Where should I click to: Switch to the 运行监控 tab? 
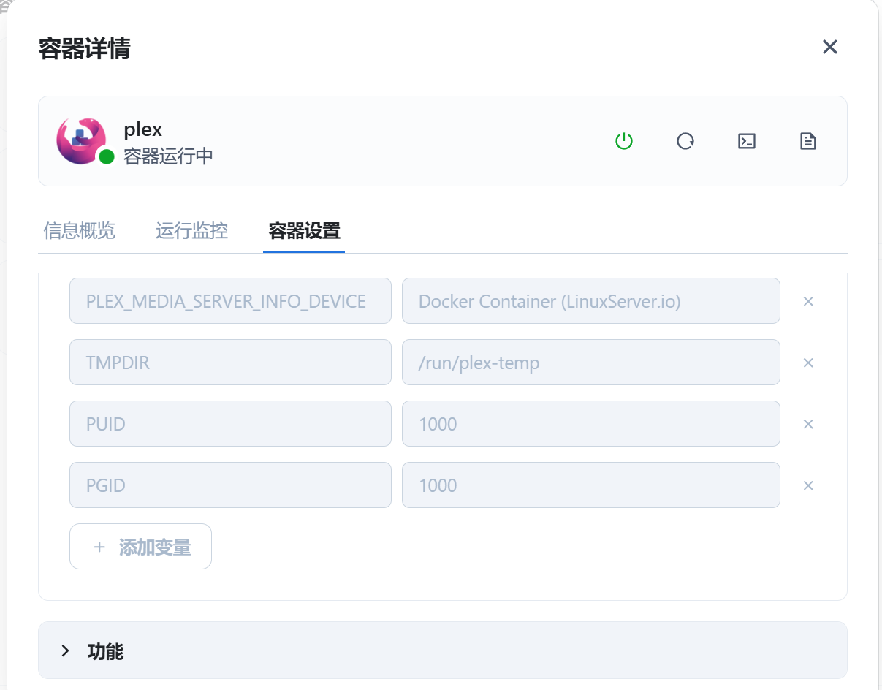click(x=191, y=232)
